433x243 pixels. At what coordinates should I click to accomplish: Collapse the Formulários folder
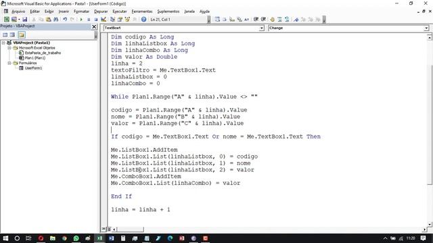point(9,63)
